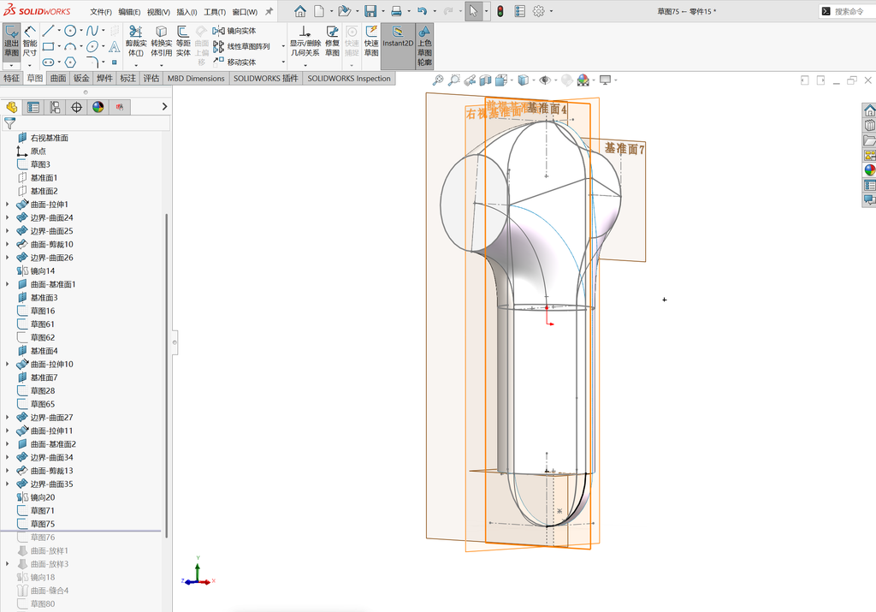Click Linear Sketch Pattern (线性草图阵列)
This screenshot has height=612, width=876.
(x=241, y=46)
